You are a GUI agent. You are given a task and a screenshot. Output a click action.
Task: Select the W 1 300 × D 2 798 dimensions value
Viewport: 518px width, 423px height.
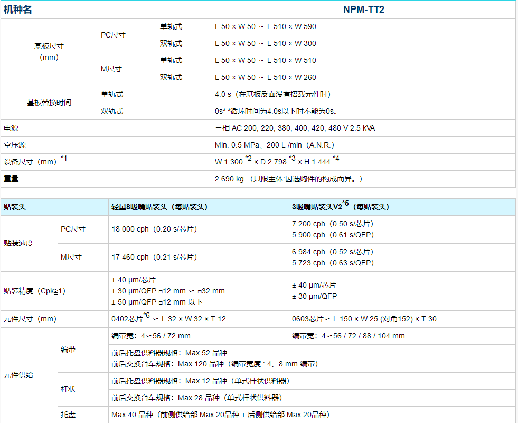click(x=277, y=161)
